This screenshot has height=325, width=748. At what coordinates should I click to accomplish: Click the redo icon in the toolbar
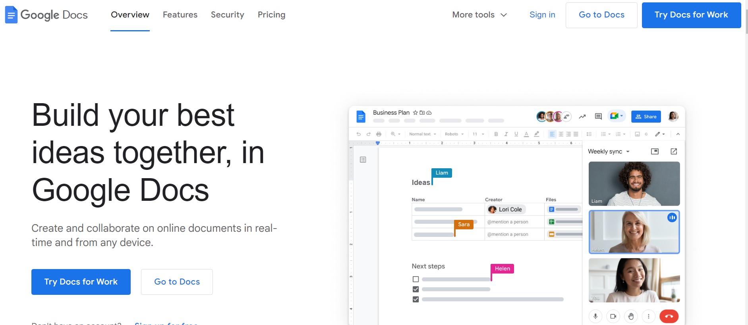(x=368, y=134)
